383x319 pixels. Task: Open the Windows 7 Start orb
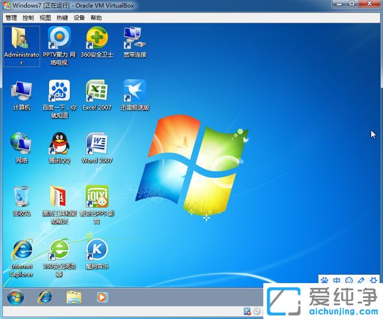pyautogui.click(x=16, y=297)
